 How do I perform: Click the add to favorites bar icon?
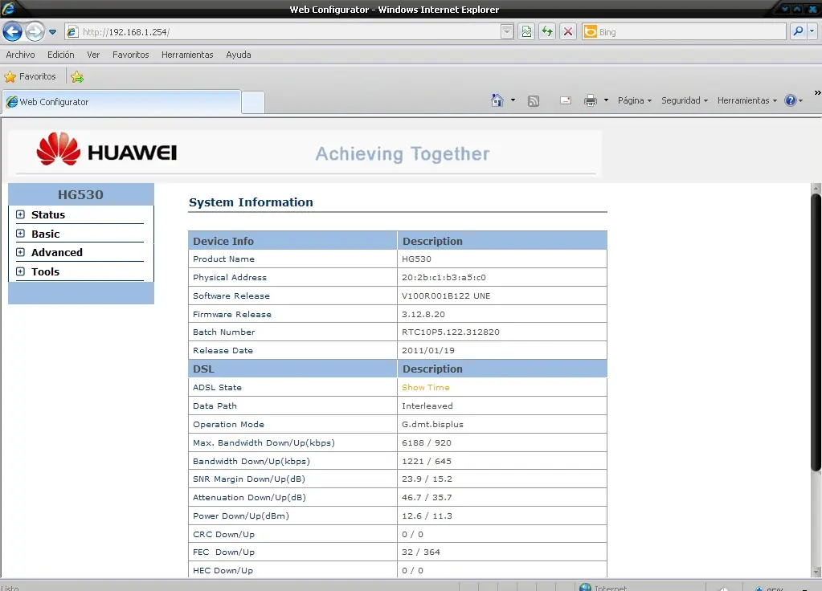click(x=77, y=77)
